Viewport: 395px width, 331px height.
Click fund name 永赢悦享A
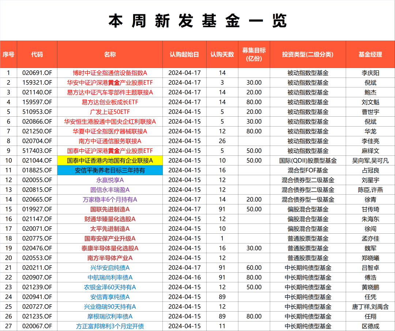point(110,180)
